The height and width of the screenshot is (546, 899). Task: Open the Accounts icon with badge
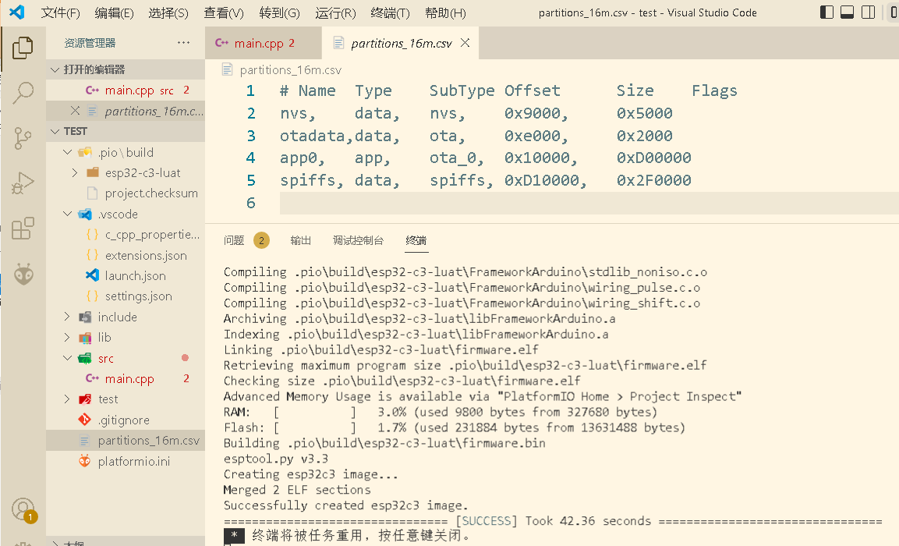click(23, 510)
